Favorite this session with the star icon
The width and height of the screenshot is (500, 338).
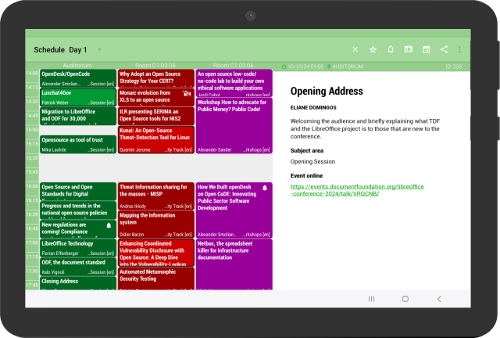pyautogui.click(x=373, y=49)
